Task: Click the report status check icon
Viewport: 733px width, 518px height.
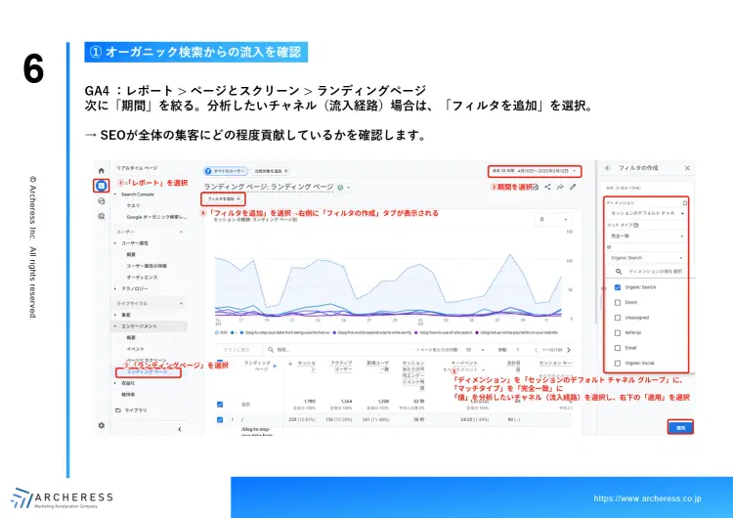Action: coord(340,187)
